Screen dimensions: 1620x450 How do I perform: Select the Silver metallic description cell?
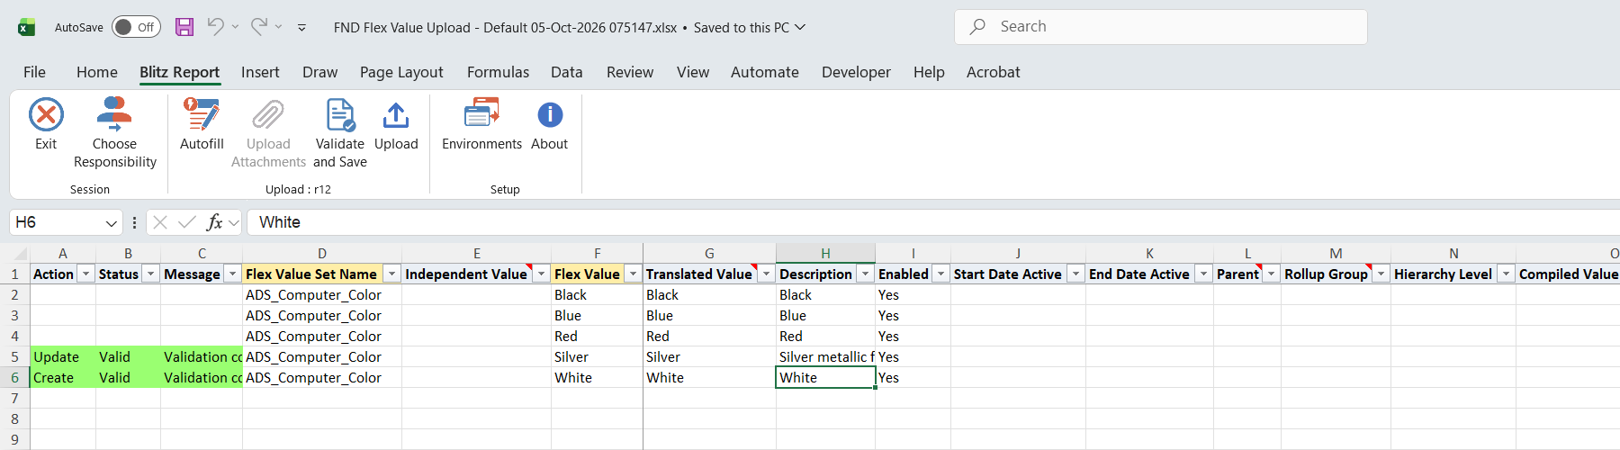coord(825,357)
